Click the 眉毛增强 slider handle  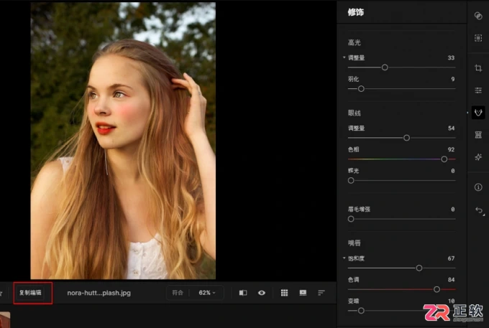[x=351, y=219]
